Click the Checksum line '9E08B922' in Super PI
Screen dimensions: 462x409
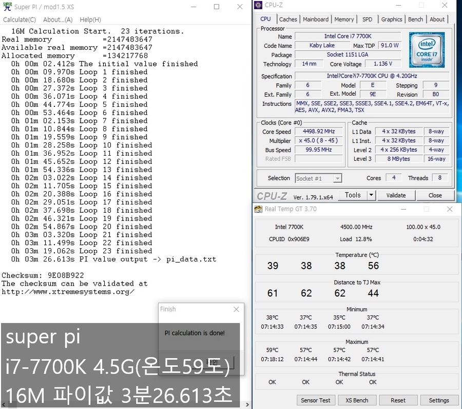coord(43,275)
